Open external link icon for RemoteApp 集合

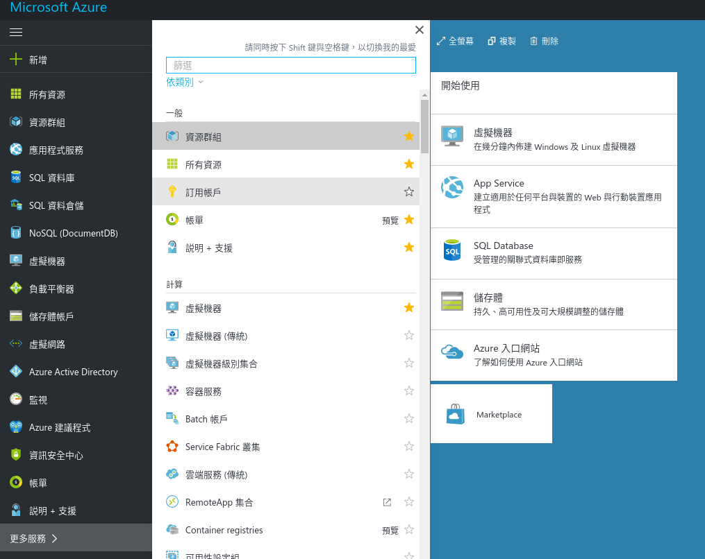pyautogui.click(x=387, y=502)
